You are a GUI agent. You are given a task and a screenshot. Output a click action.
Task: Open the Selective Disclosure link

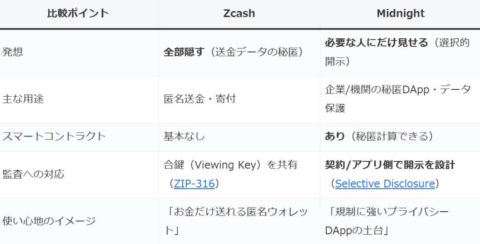(385, 184)
